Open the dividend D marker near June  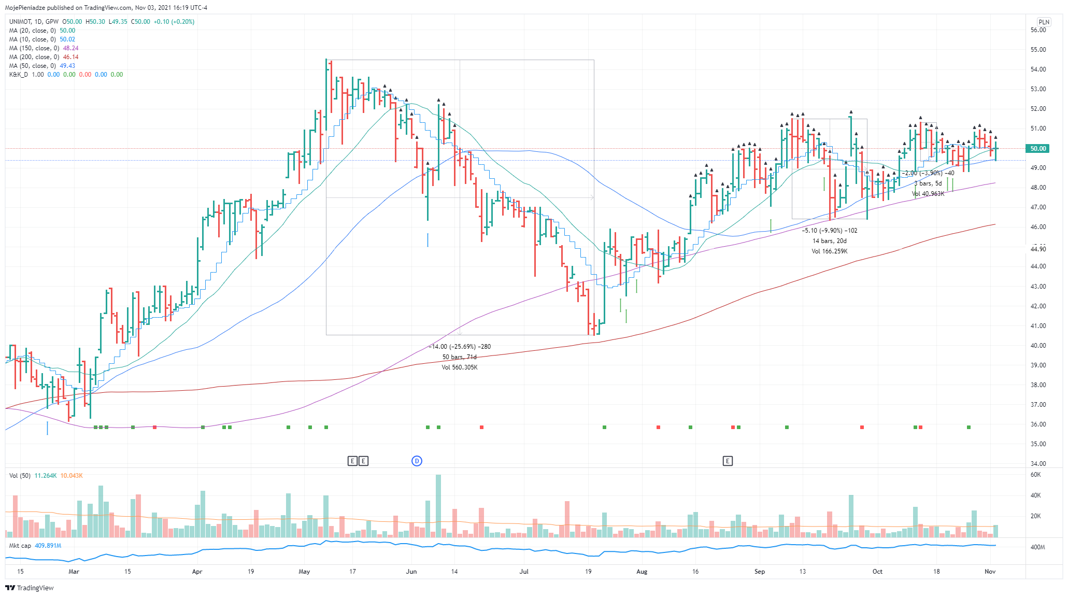(x=417, y=461)
